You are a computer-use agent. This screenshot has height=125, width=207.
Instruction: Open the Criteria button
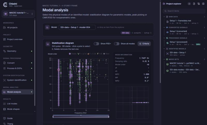coord(144,44)
